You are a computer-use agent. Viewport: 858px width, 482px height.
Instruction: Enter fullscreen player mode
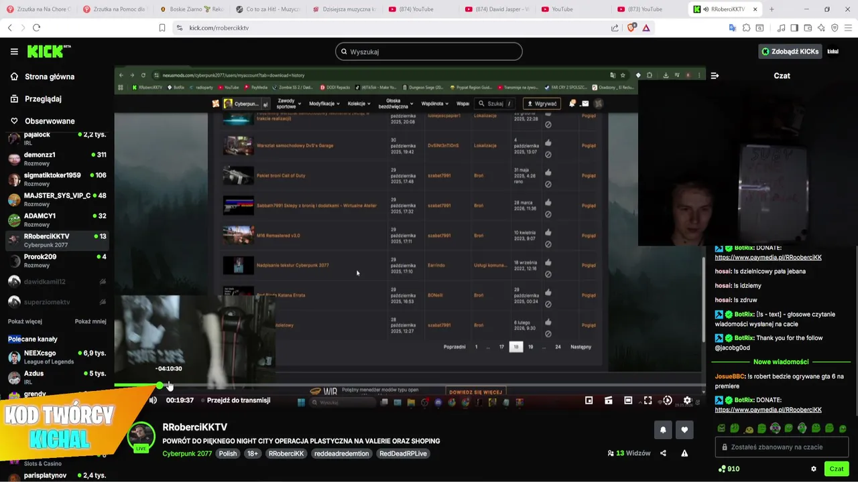click(x=648, y=400)
